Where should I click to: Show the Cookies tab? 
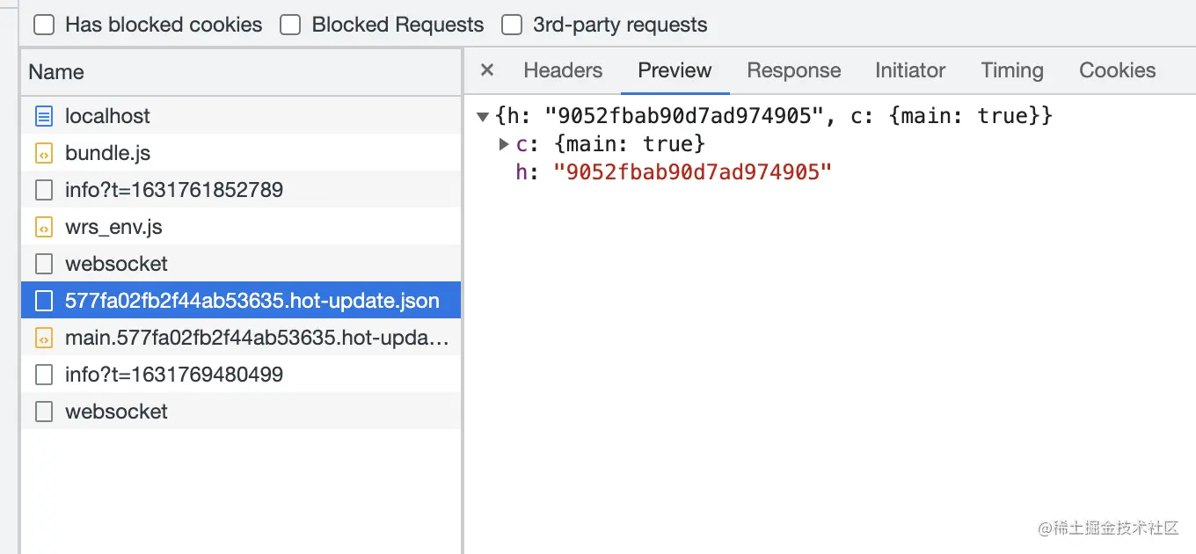(x=1117, y=70)
